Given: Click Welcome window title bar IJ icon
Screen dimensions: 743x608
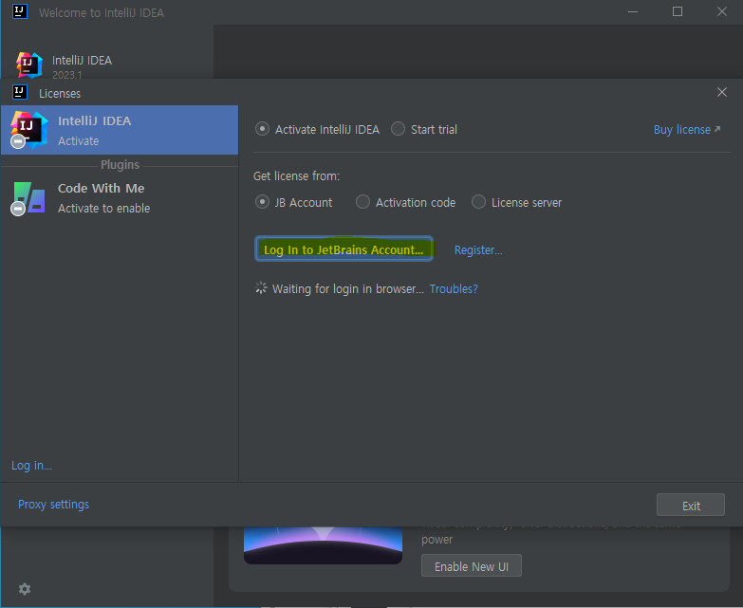Looking at the screenshot, I should (x=20, y=11).
